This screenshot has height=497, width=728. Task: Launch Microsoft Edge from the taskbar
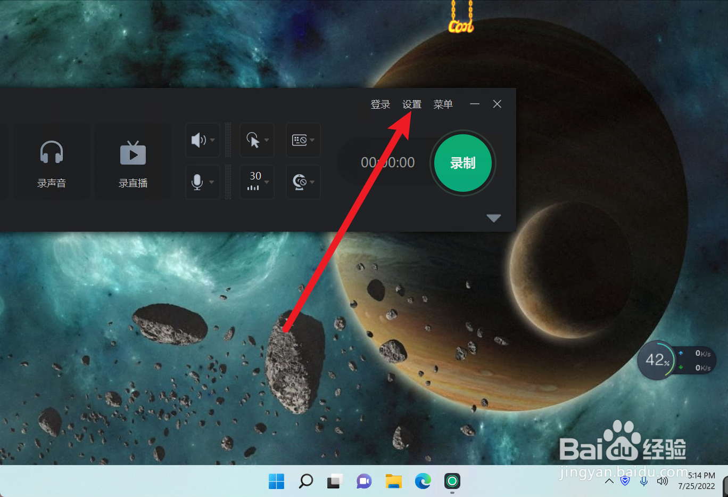coord(423,482)
